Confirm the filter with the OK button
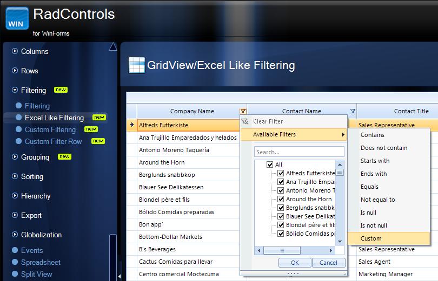The width and height of the screenshot is (438, 281). click(x=295, y=263)
